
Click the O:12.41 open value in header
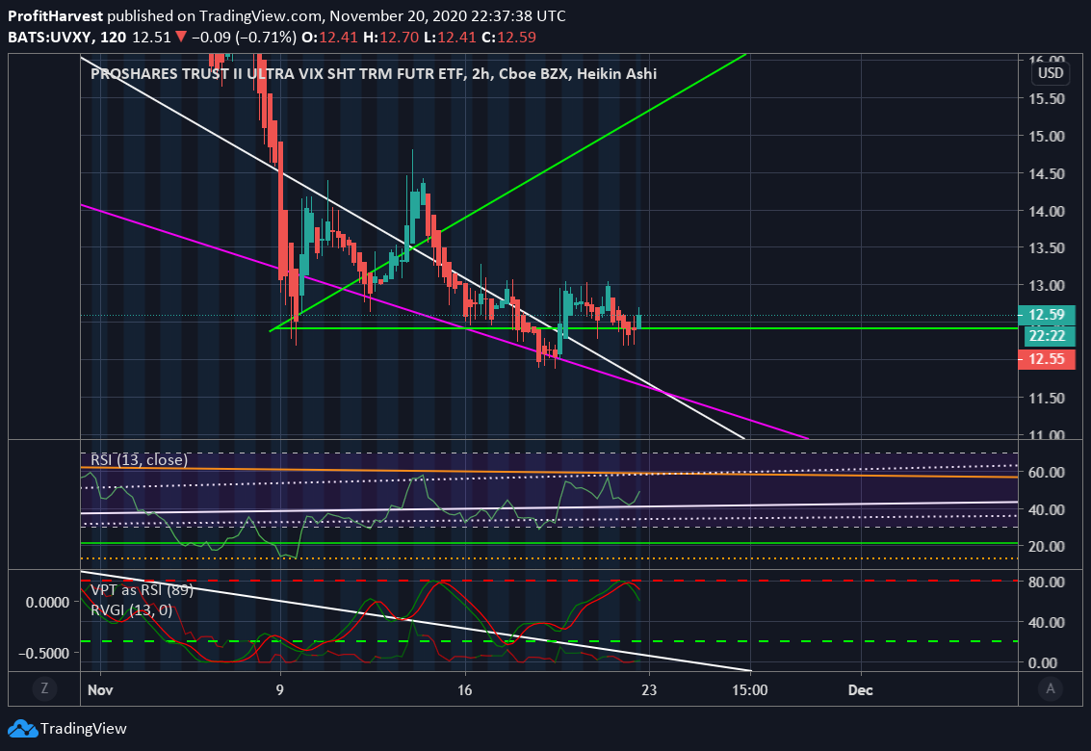tap(330, 37)
